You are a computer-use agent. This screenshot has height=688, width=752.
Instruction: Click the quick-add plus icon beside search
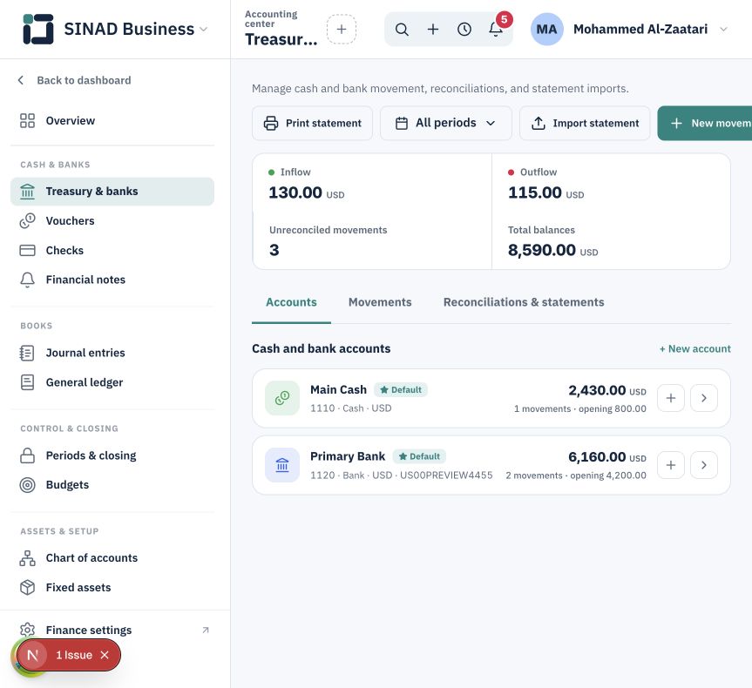[x=433, y=30]
